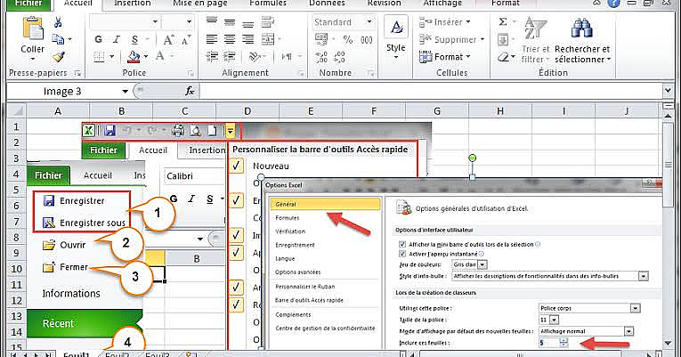The image size is (681, 357).
Task: Align text to middle vertically
Action: 230,22
